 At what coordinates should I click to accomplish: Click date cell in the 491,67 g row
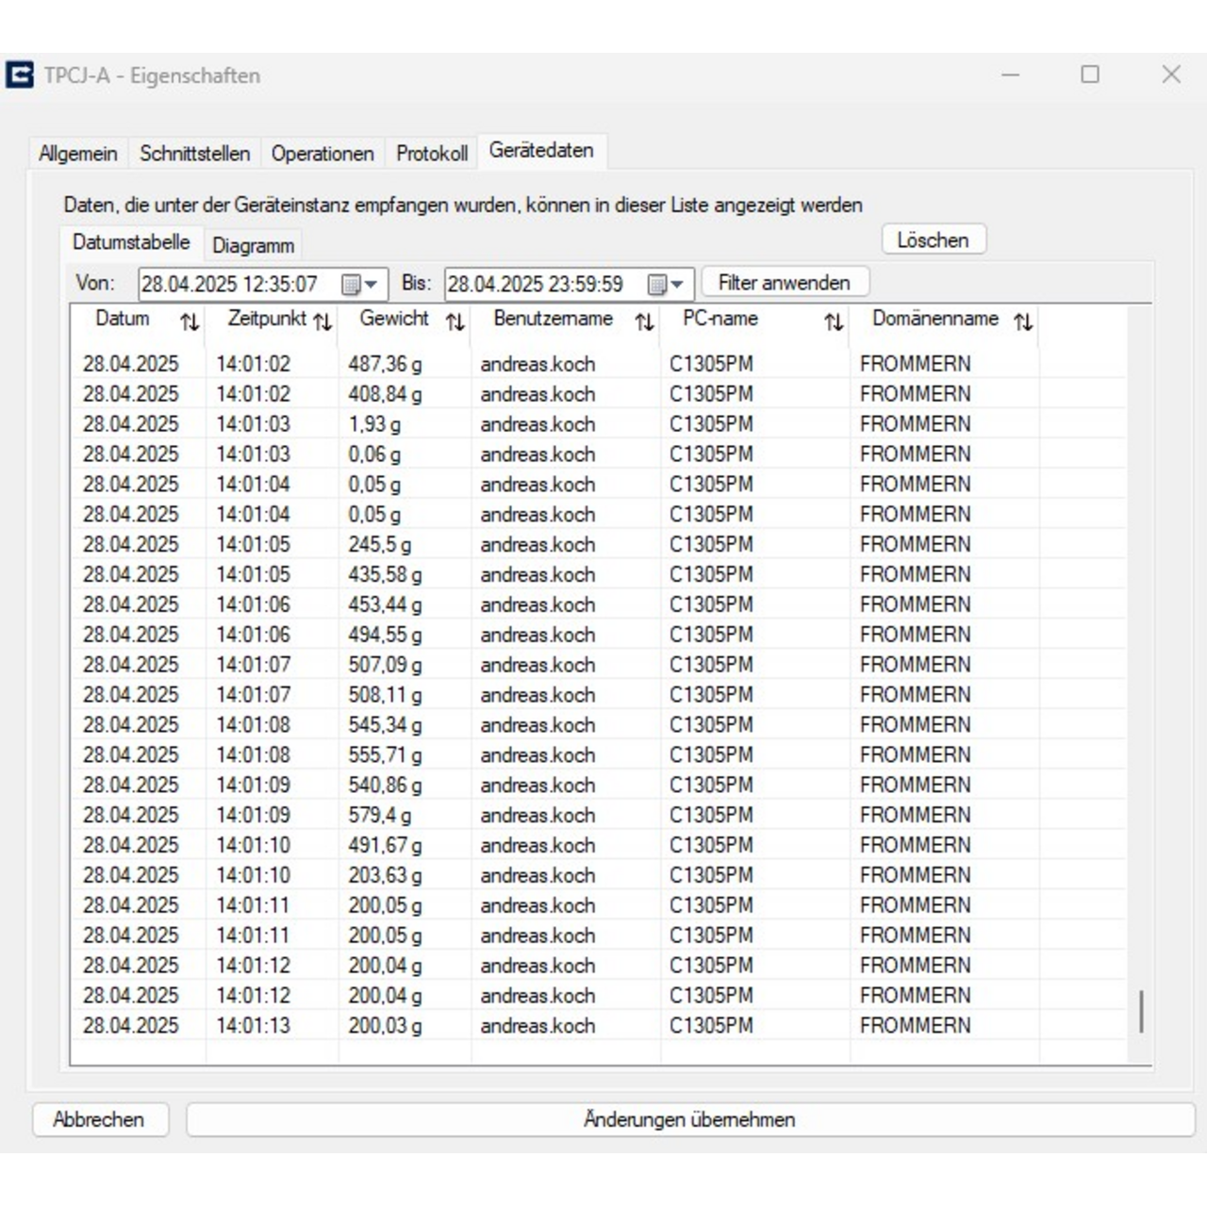130,846
